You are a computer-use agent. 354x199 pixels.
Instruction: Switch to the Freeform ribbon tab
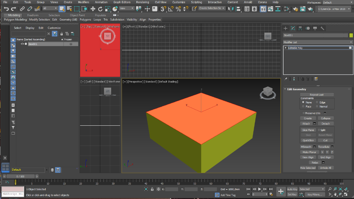(x=33, y=15)
